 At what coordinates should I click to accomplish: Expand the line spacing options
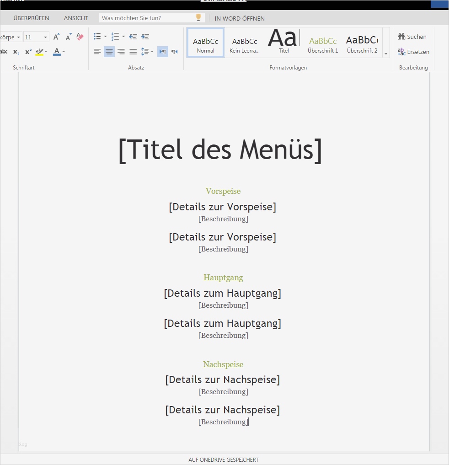pyautogui.click(x=151, y=52)
